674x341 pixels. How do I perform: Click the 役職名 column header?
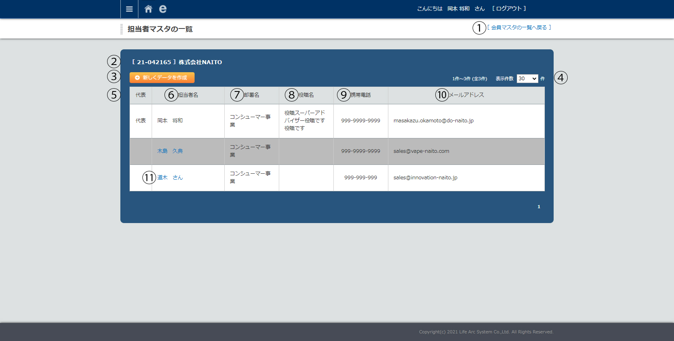click(x=306, y=95)
